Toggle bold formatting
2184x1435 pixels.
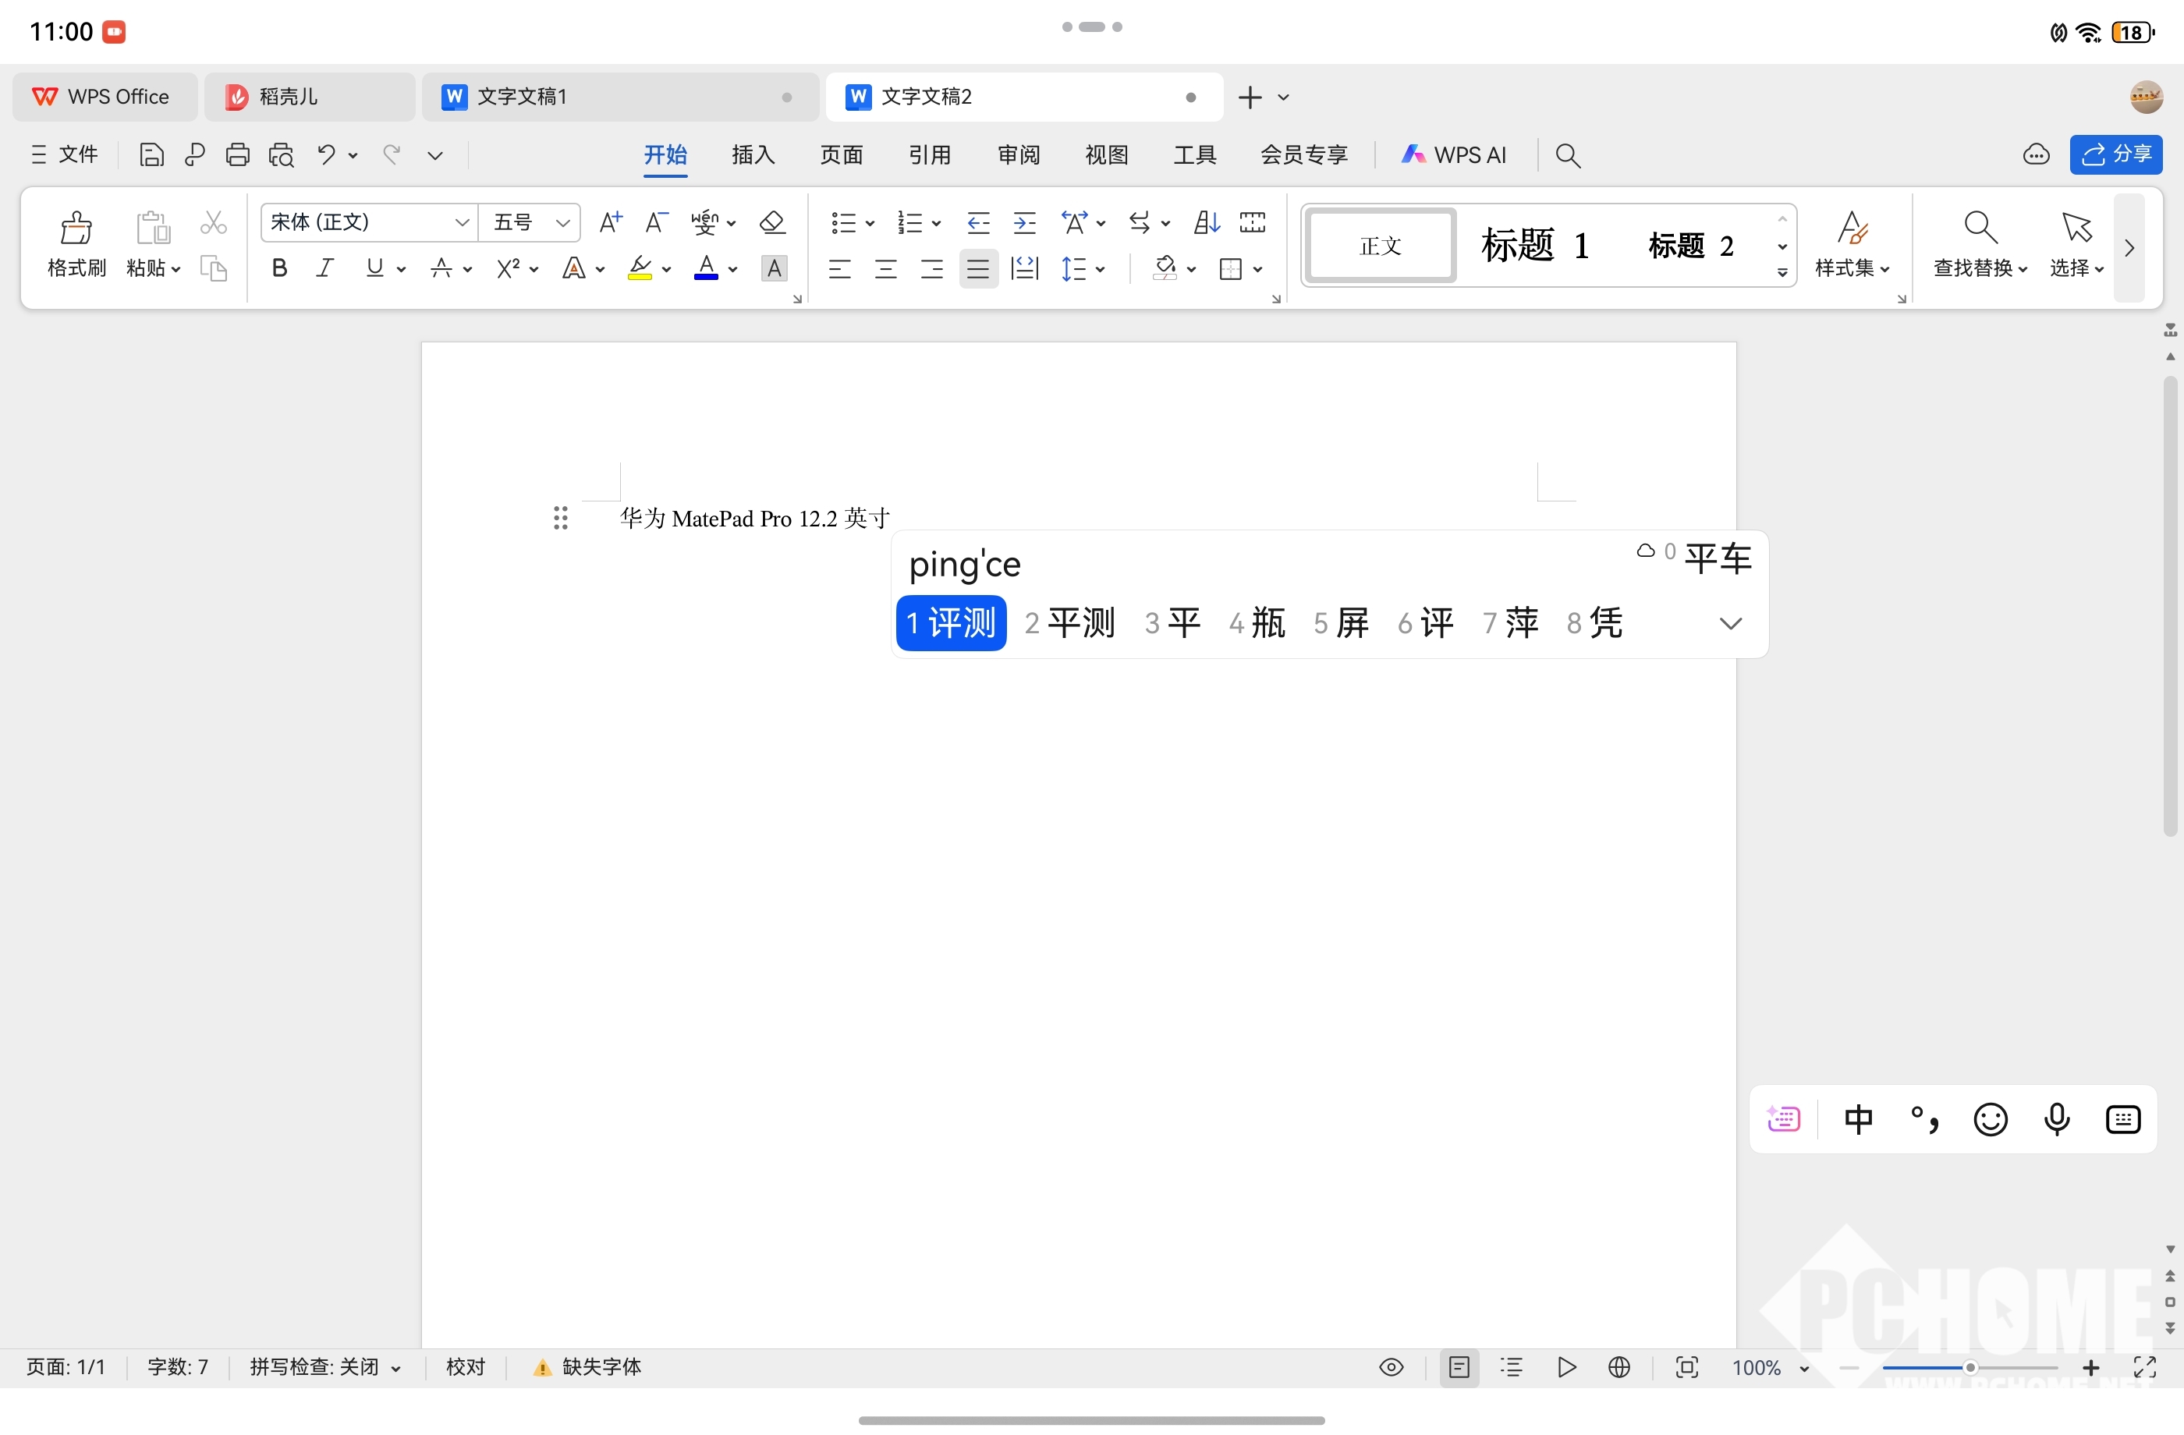tap(280, 269)
